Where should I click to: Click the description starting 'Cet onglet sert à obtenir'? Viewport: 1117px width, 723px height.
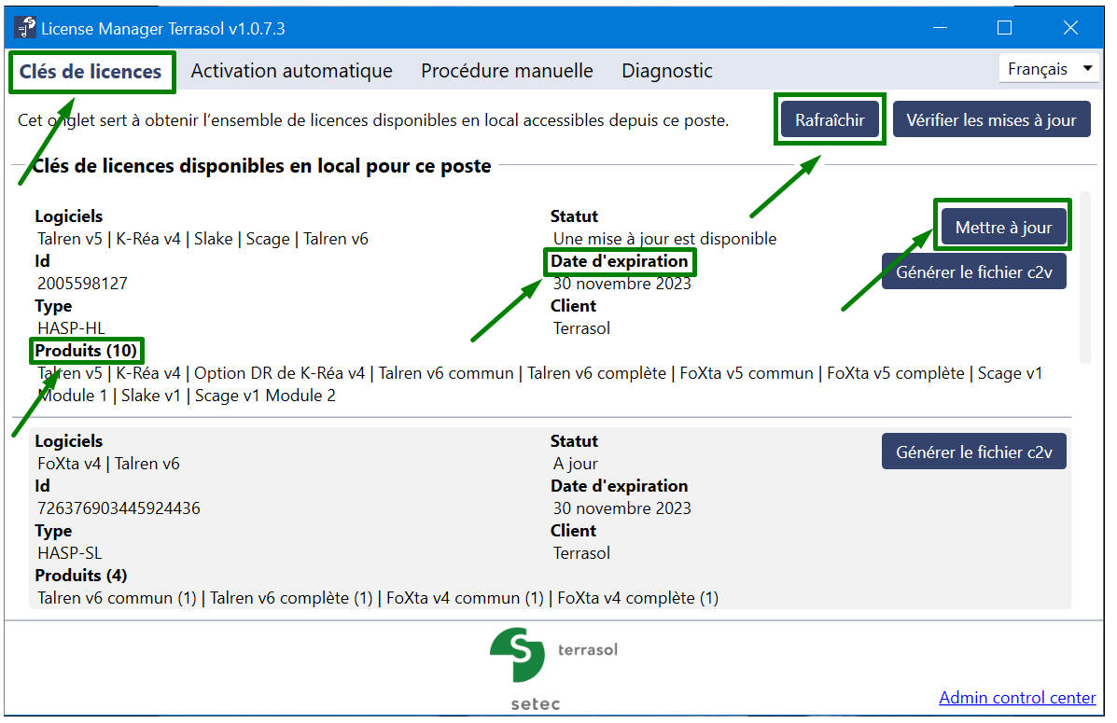[x=373, y=120]
